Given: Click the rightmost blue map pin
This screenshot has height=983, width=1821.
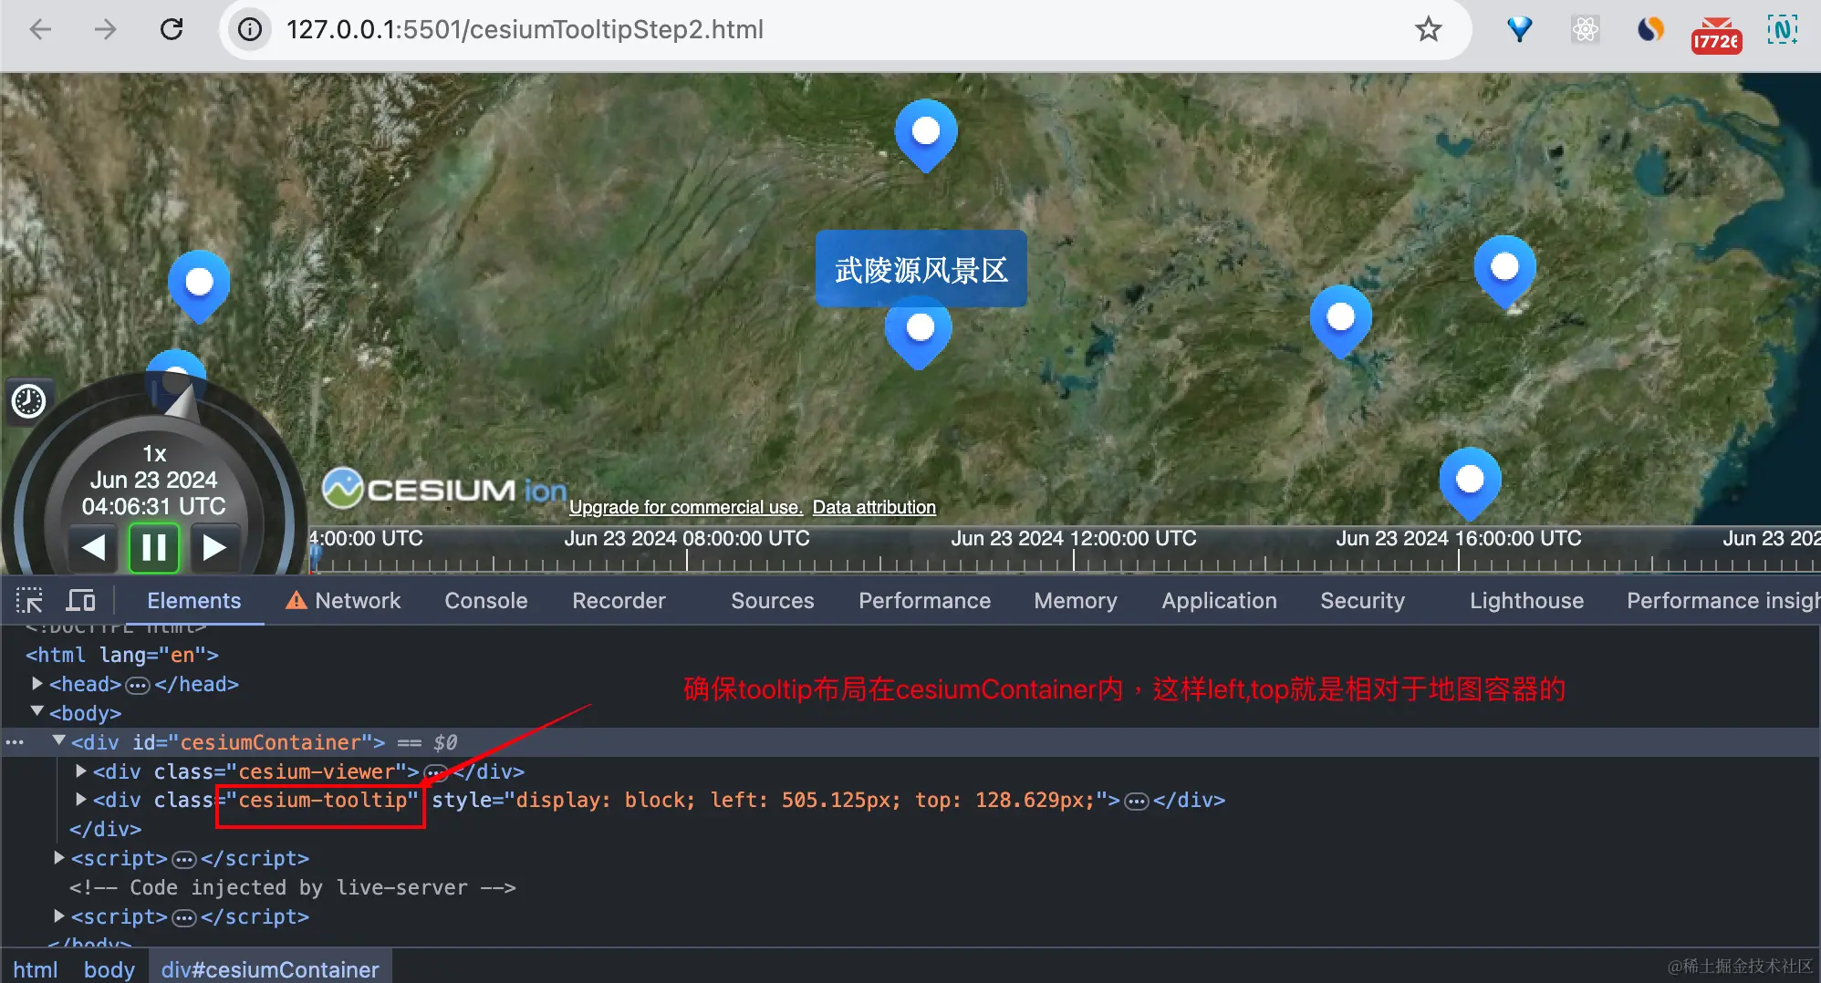Looking at the screenshot, I should pyautogui.click(x=1505, y=273).
